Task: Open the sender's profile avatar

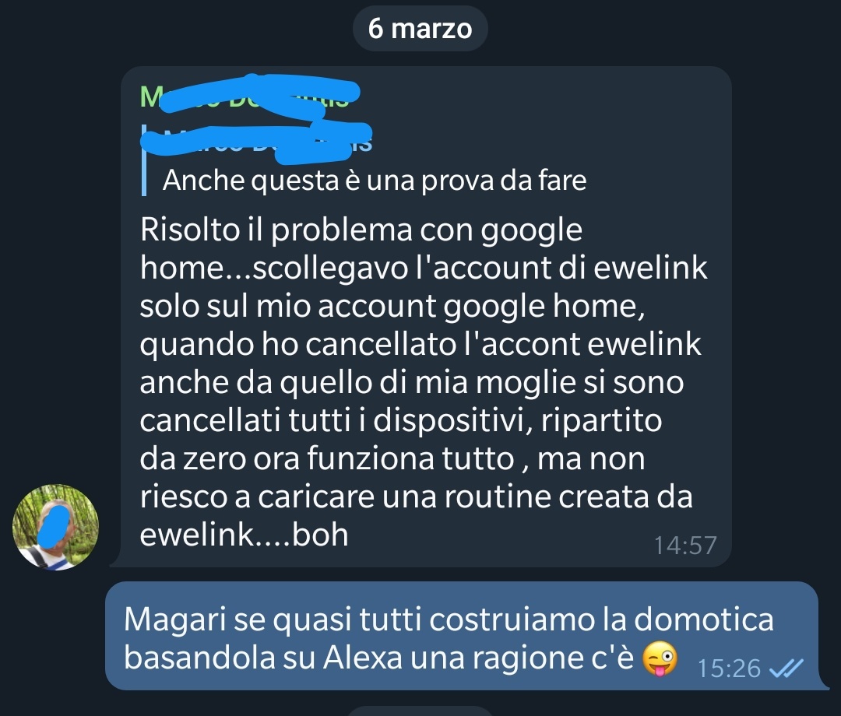Action: (x=56, y=527)
